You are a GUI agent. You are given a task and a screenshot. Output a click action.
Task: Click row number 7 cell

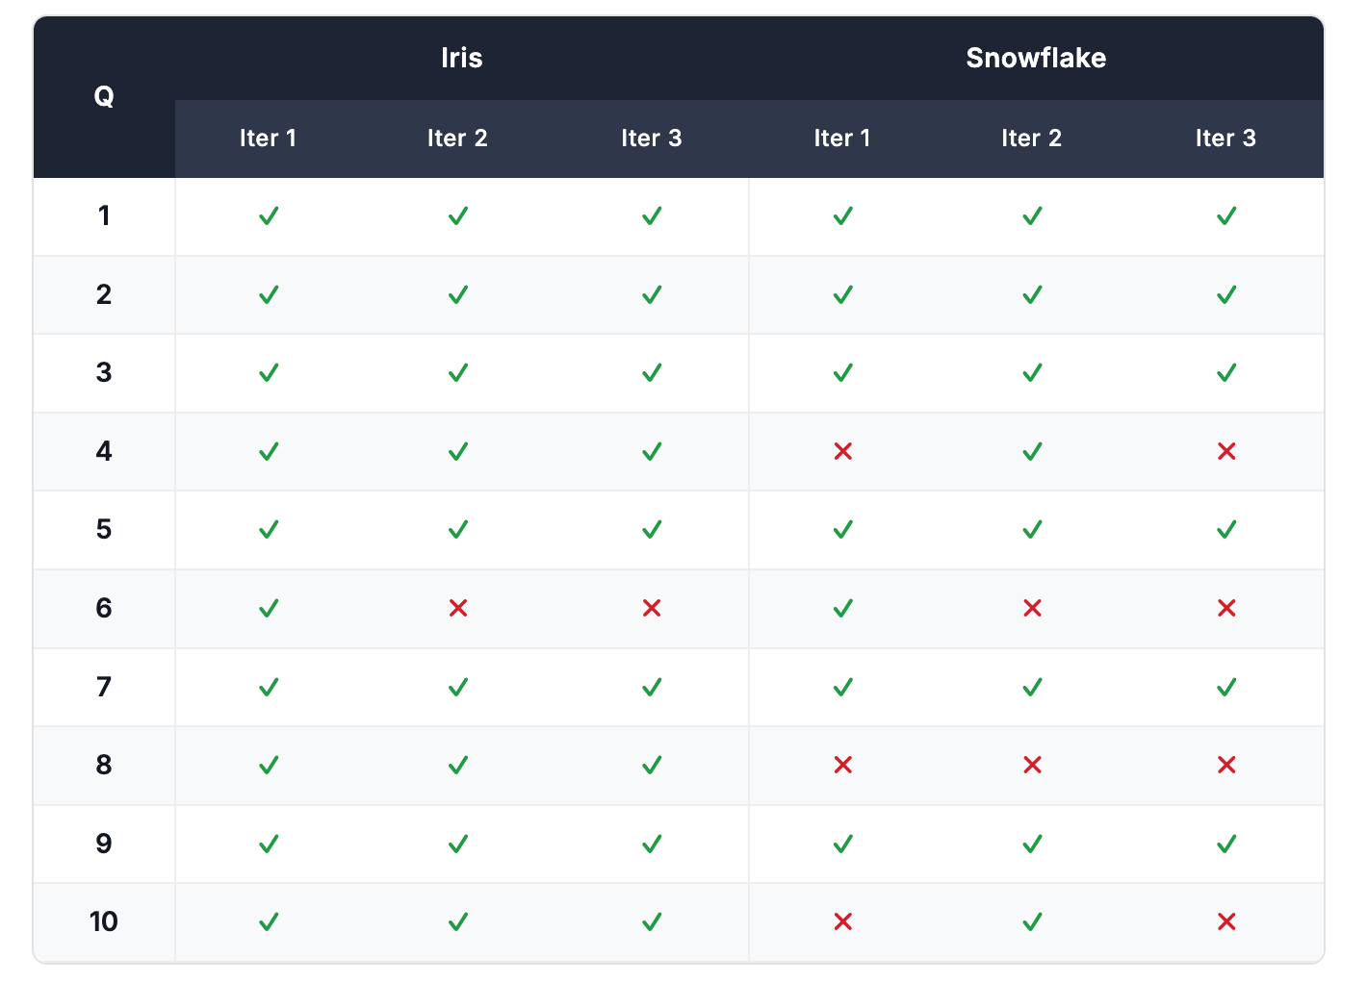coord(104,688)
